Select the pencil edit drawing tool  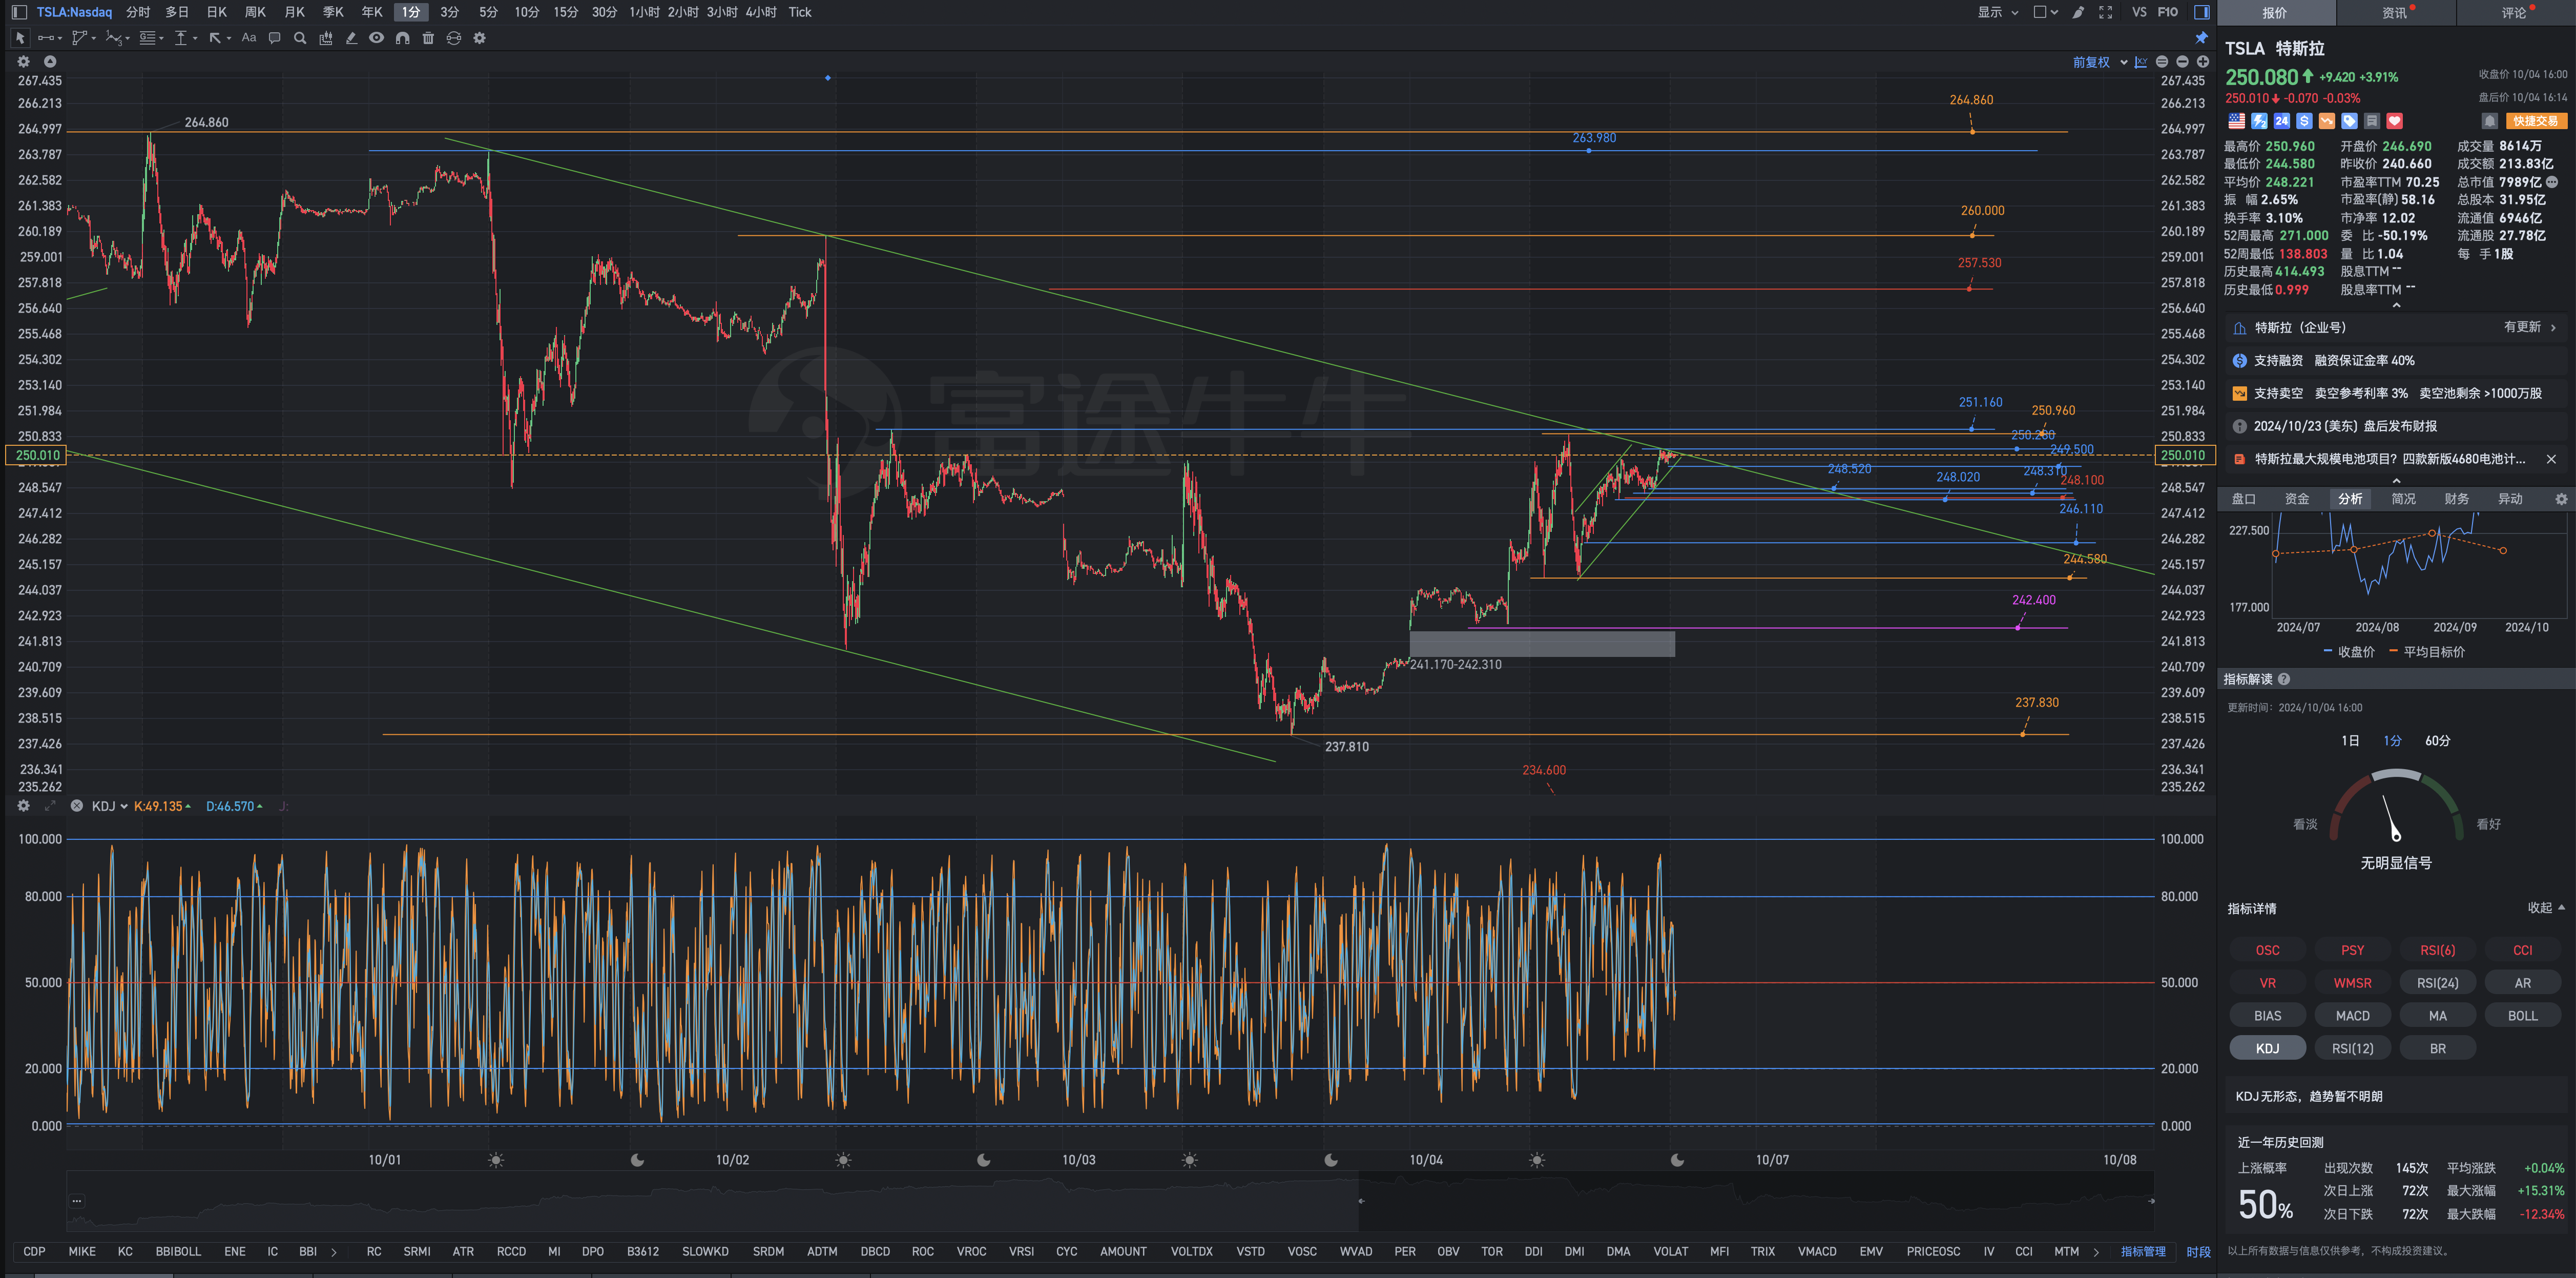351,38
